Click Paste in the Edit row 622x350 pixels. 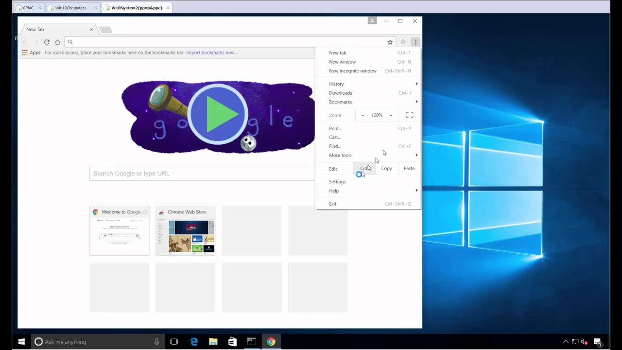[x=409, y=169]
